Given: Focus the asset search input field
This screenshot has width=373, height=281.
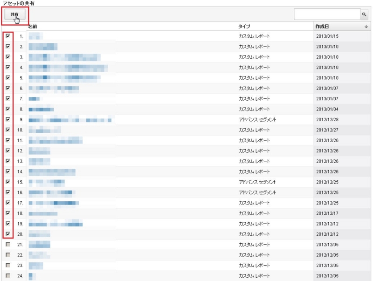Looking at the screenshot, I should coord(327,14).
